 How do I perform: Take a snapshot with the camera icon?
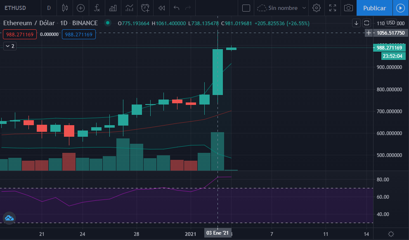(x=348, y=8)
